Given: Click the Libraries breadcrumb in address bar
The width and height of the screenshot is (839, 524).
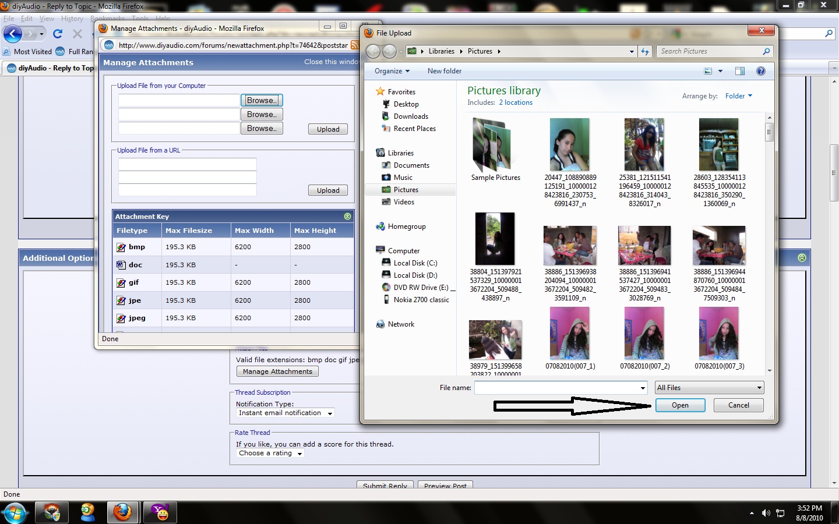Looking at the screenshot, I should pyautogui.click(x=442, y=51).
